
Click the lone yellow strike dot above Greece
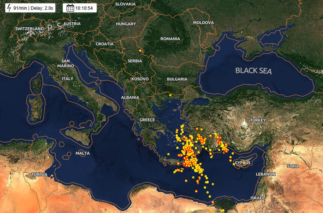point(170,95)
